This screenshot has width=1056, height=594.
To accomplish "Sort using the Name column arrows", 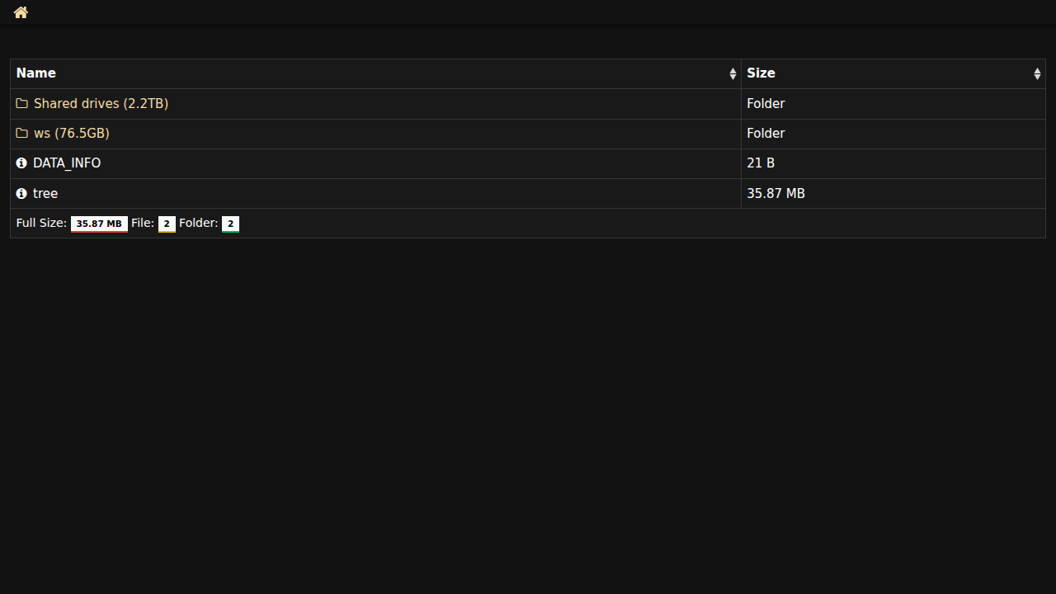I will click(x=733, y=74).
